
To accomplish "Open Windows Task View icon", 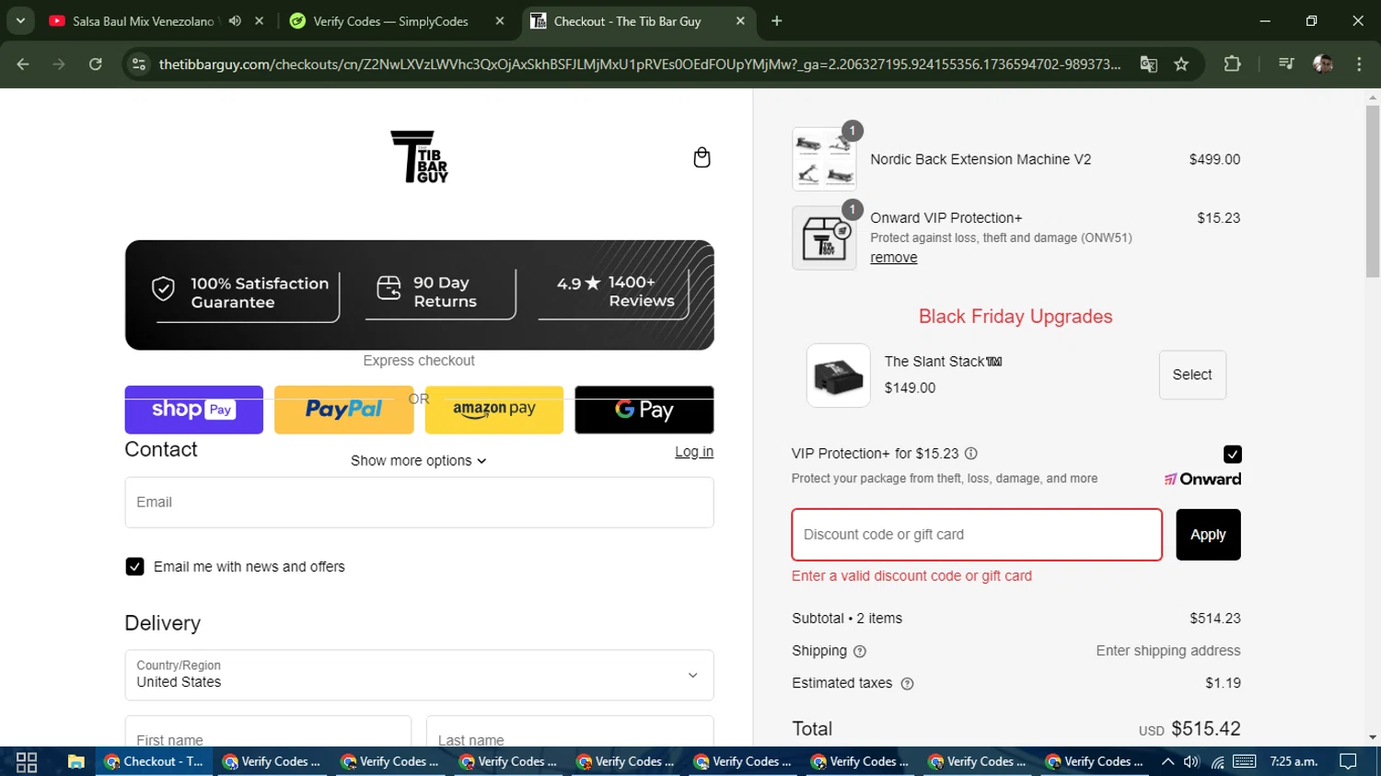I will pyautogui.click(x=27, y=762).
